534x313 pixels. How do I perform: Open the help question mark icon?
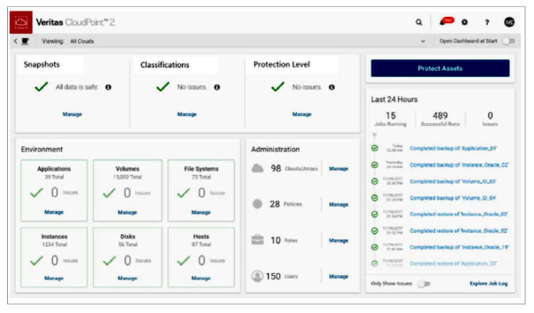pyautogui.click(x=487, y=22)
